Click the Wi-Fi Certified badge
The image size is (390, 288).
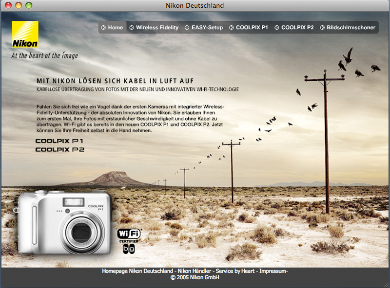[129, 241]
